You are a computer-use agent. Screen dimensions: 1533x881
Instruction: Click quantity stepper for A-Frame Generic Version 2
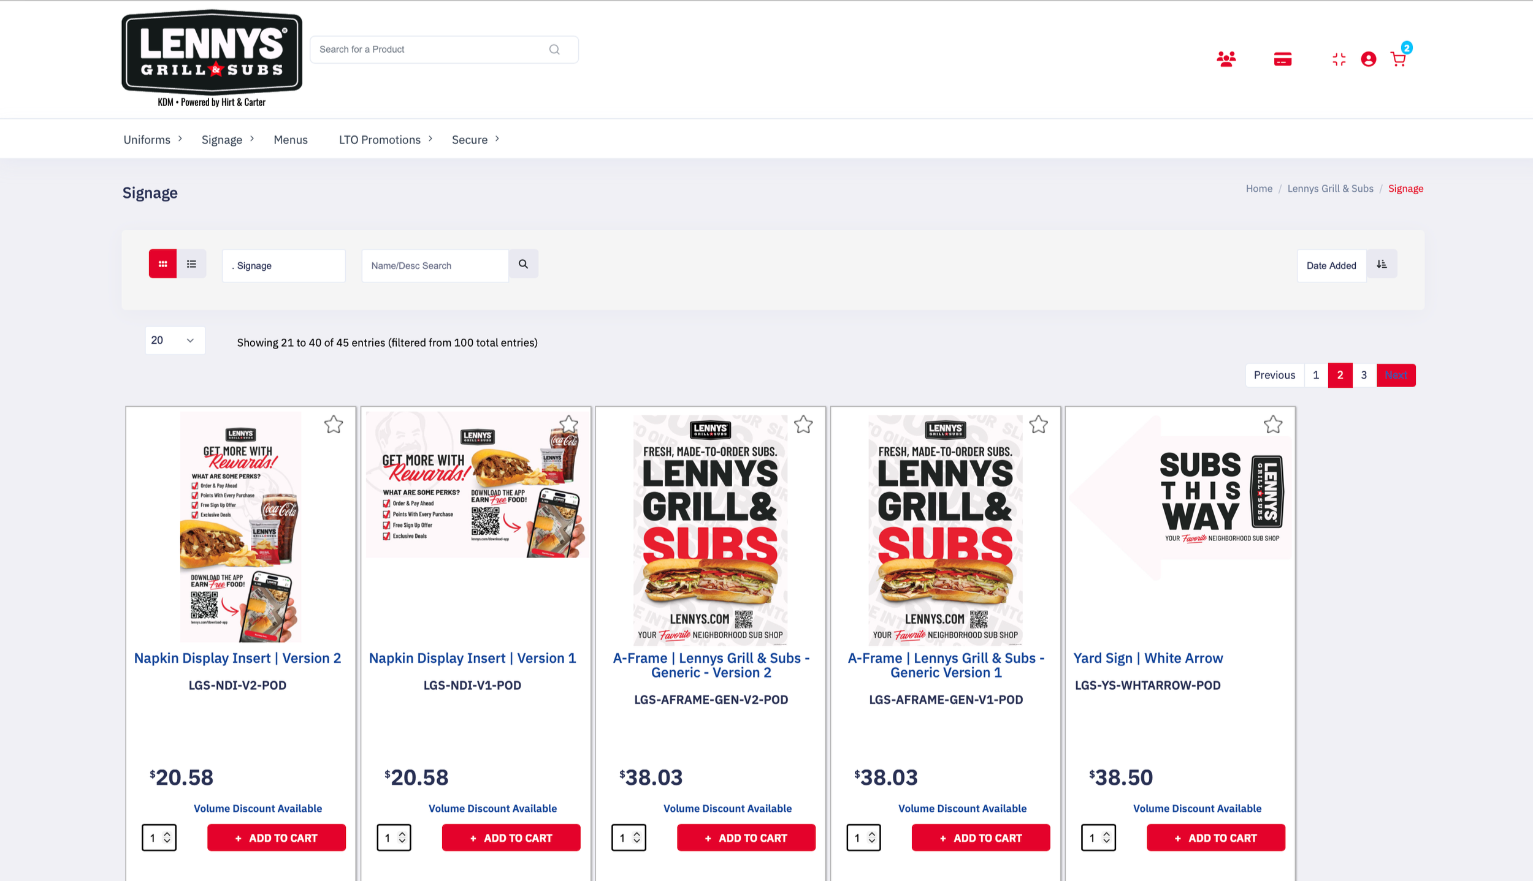[x=629, y=838]
